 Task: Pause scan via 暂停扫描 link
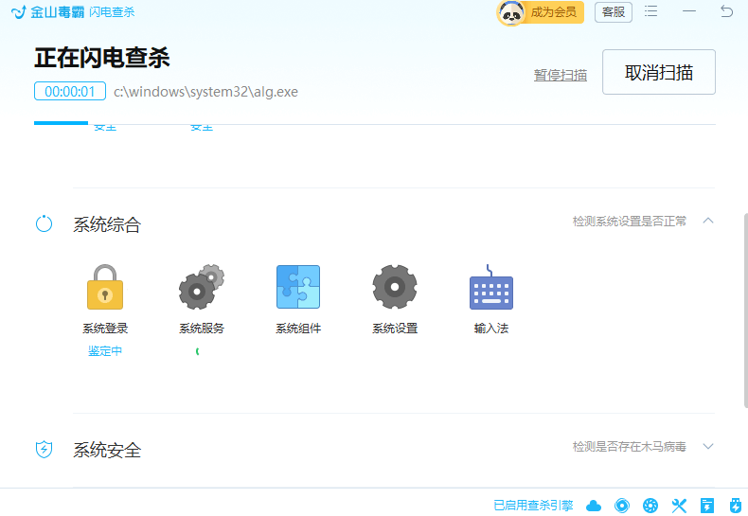coord(560,75)
